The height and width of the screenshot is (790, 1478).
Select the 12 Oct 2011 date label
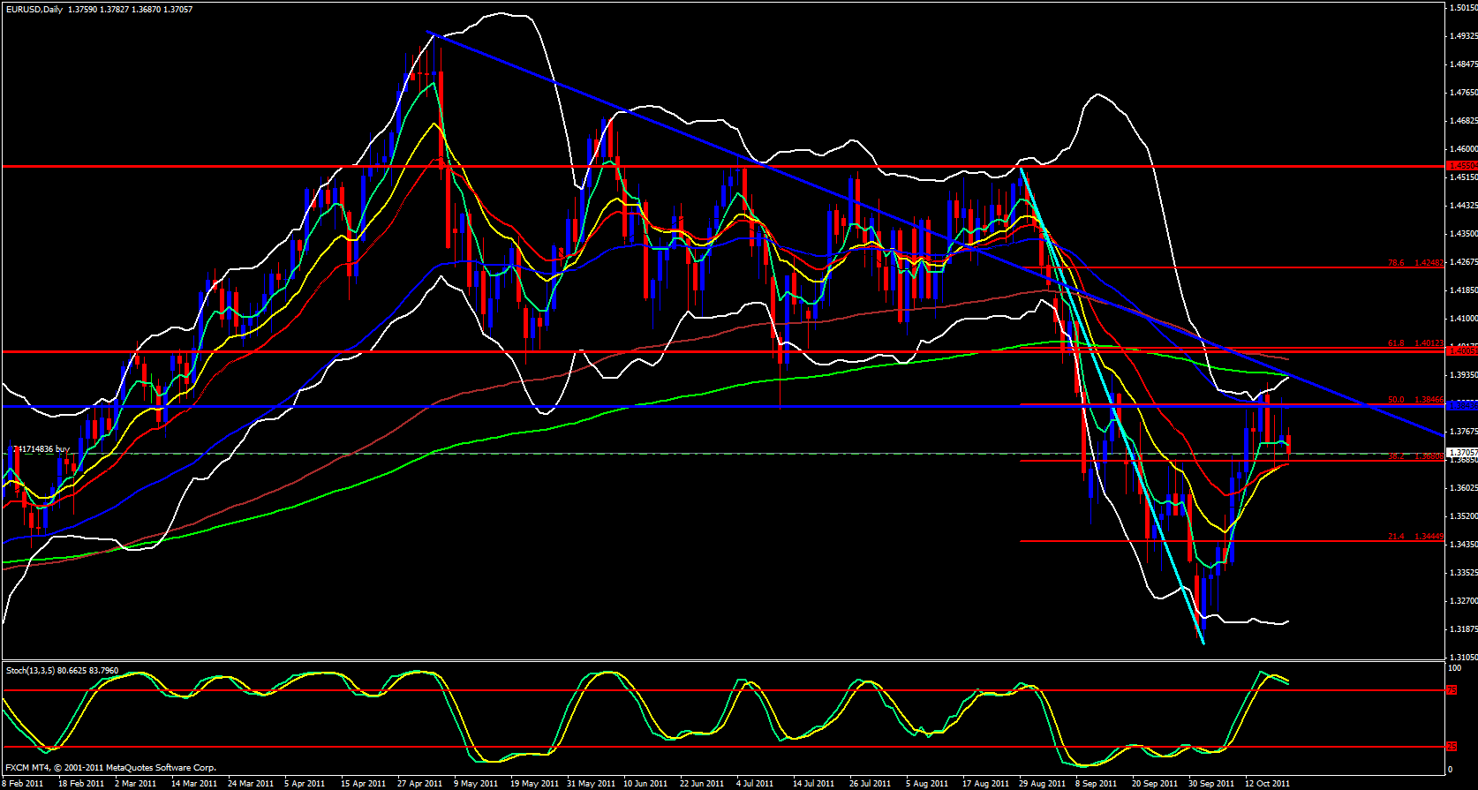point(1267,783)
